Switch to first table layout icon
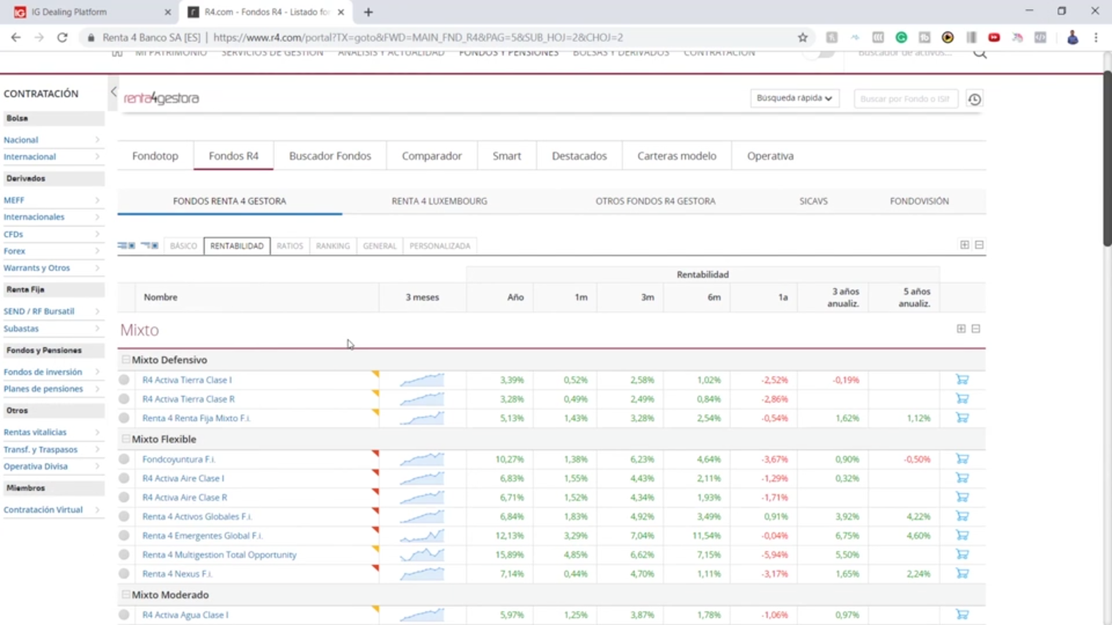The image size is (1112, 625). click(x=126, y=245)
